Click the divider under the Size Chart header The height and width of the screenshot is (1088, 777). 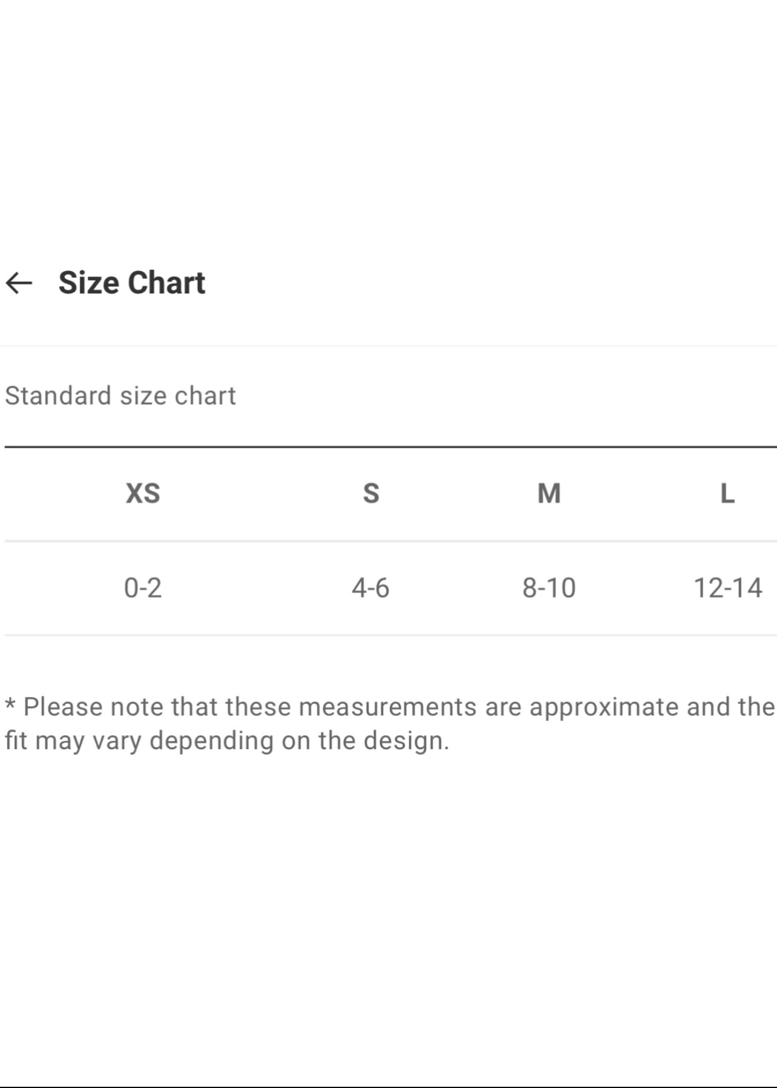click(388, 346)
